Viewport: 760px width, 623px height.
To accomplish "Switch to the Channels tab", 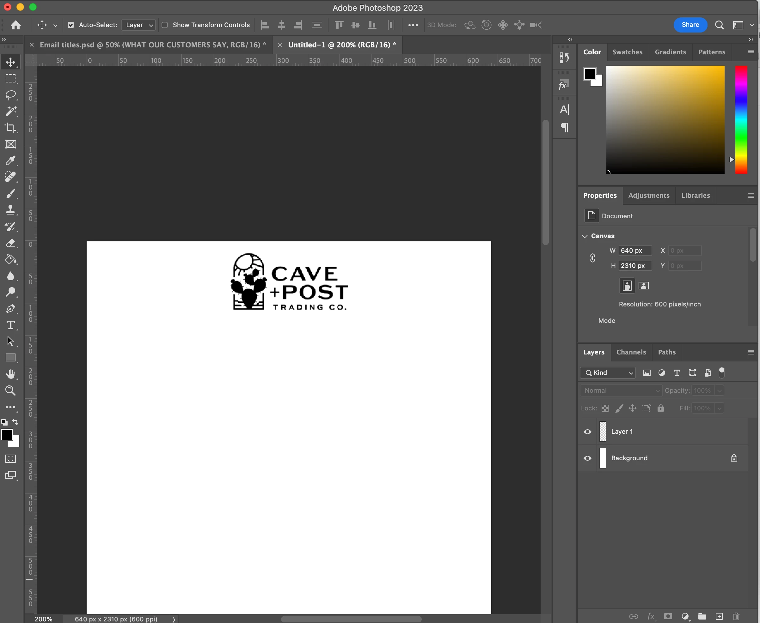I will [631, 352].
